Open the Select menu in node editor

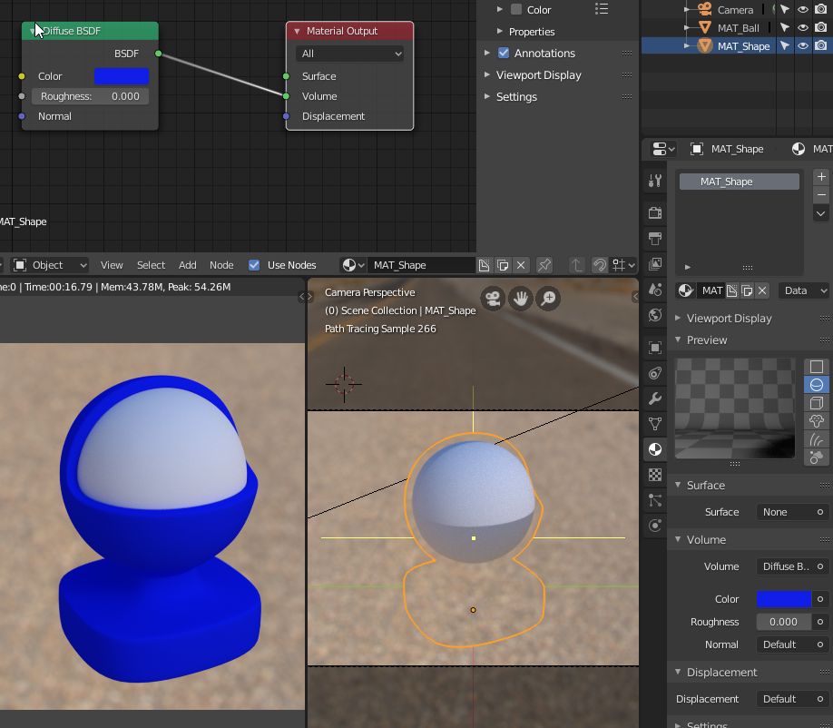point(151,265)
